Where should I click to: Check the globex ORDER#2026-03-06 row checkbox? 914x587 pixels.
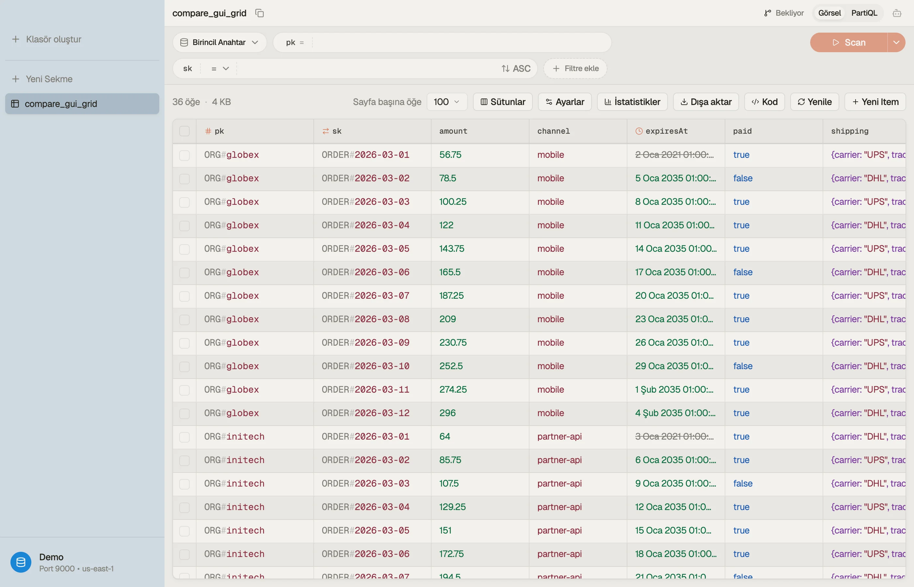pyautogui.click(x=184, y=273)
